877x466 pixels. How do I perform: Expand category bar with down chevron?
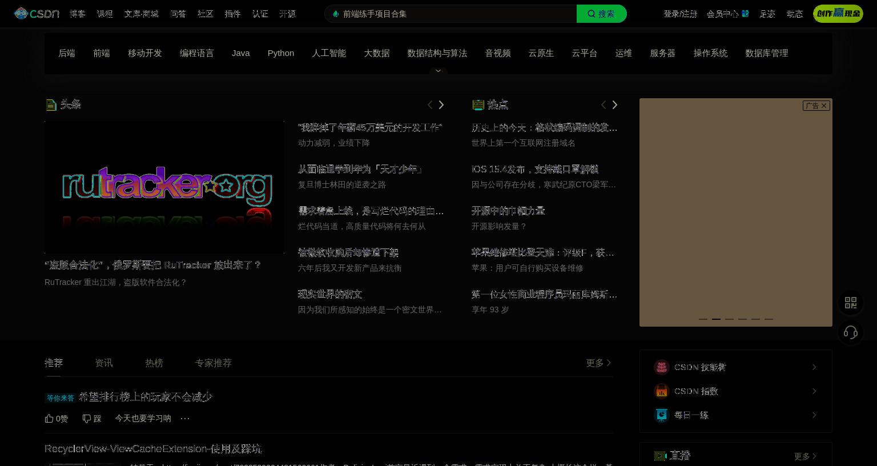[x=438, y=71]
